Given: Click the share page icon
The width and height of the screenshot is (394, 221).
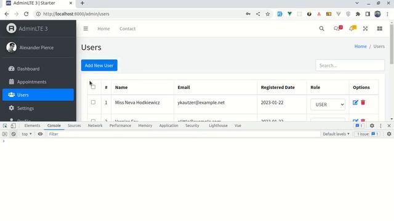Looking at the screenshot, I should [258, 14].
